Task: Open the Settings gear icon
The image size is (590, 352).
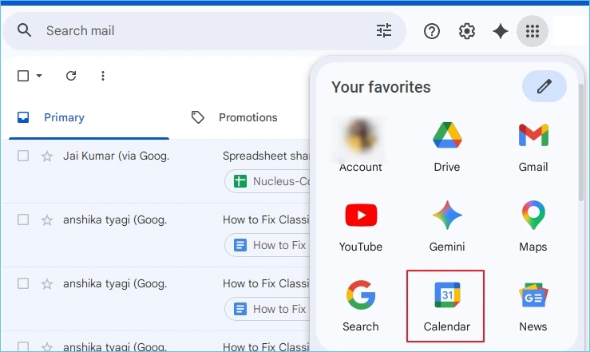Action: [466, 31]
